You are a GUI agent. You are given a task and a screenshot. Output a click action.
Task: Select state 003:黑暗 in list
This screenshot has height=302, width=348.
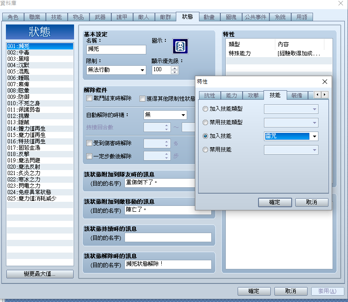40,59
